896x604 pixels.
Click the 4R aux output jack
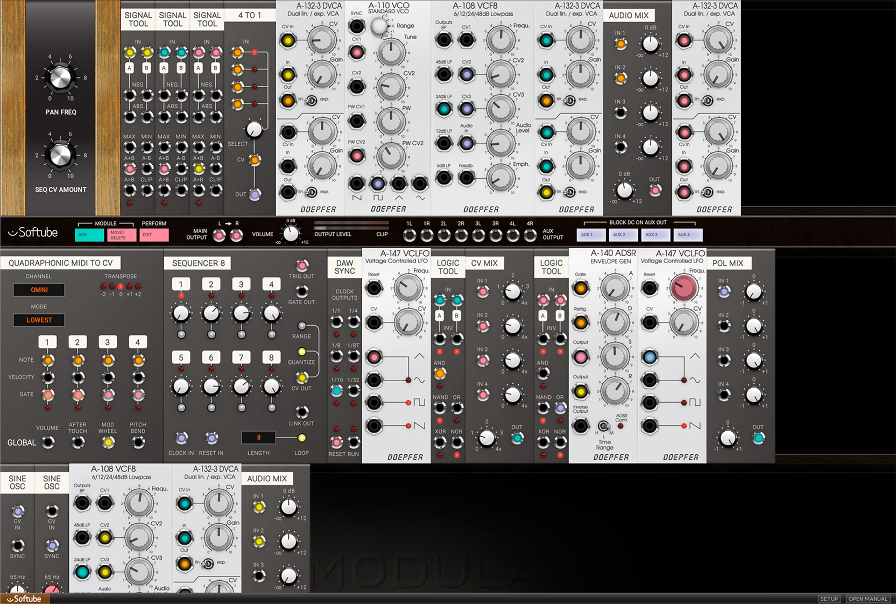(x=530, y=235)
